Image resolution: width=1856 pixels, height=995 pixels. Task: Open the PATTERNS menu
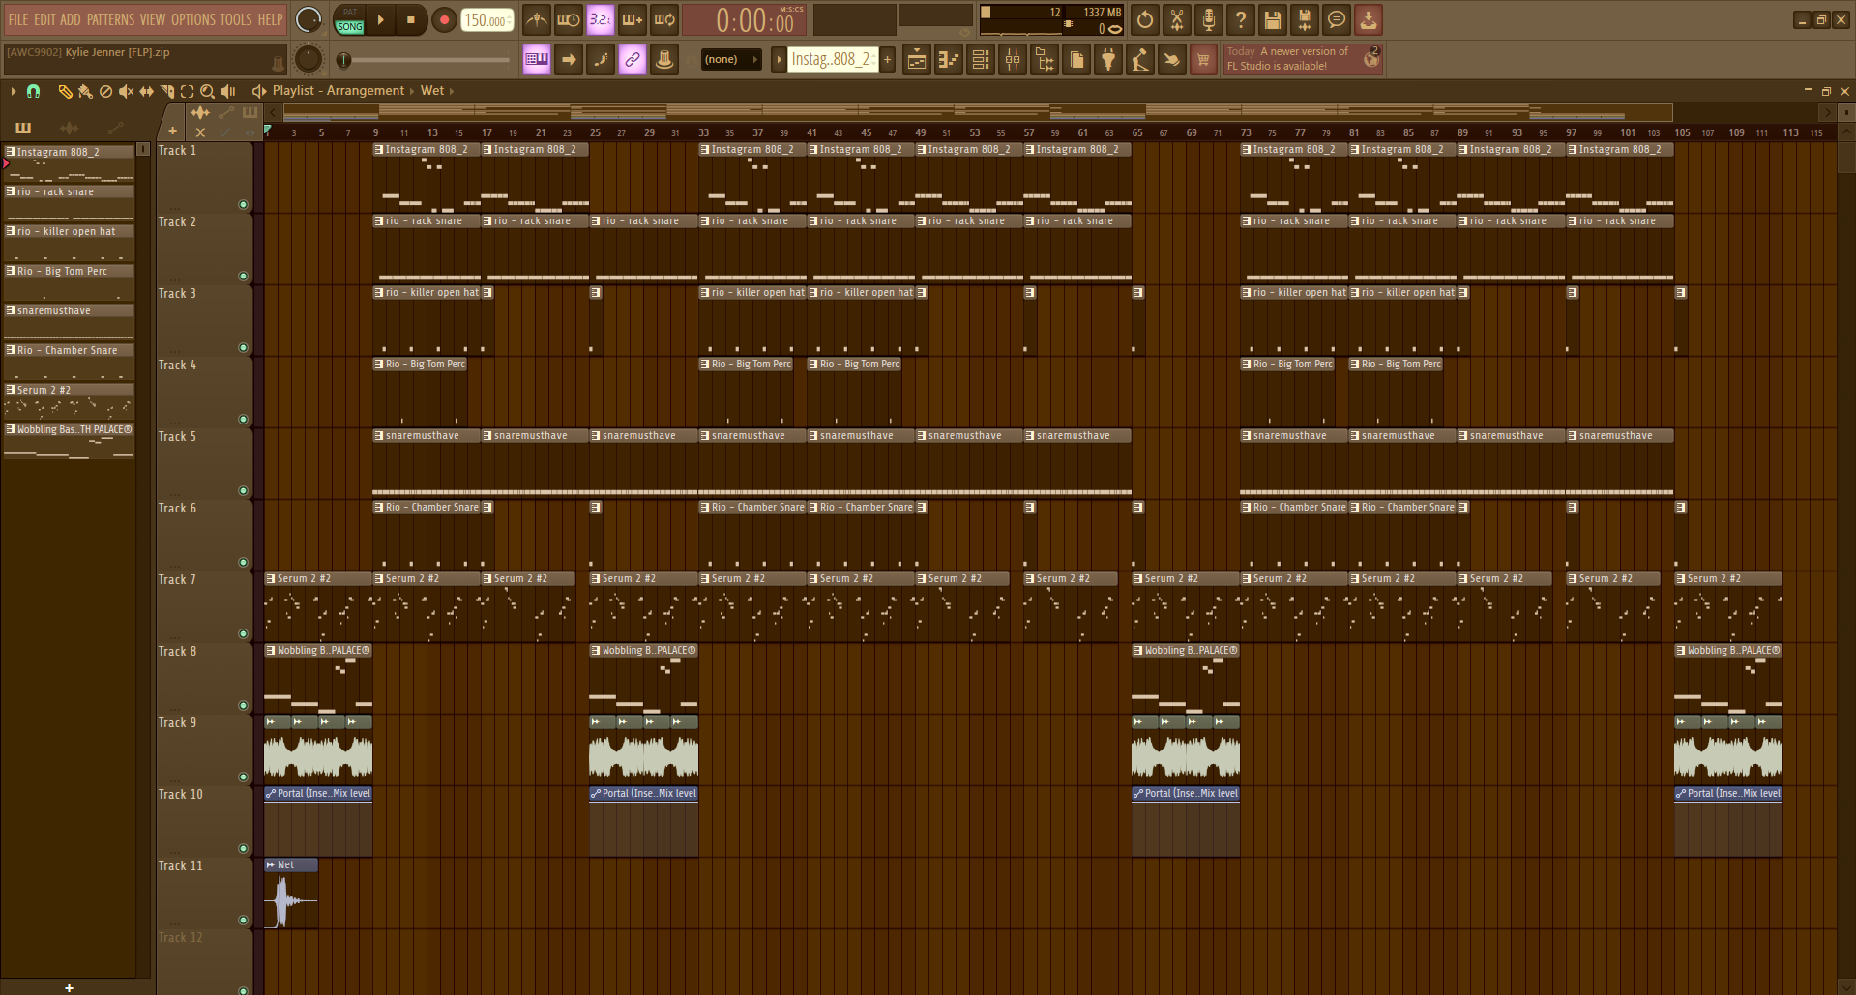point(110,19)
